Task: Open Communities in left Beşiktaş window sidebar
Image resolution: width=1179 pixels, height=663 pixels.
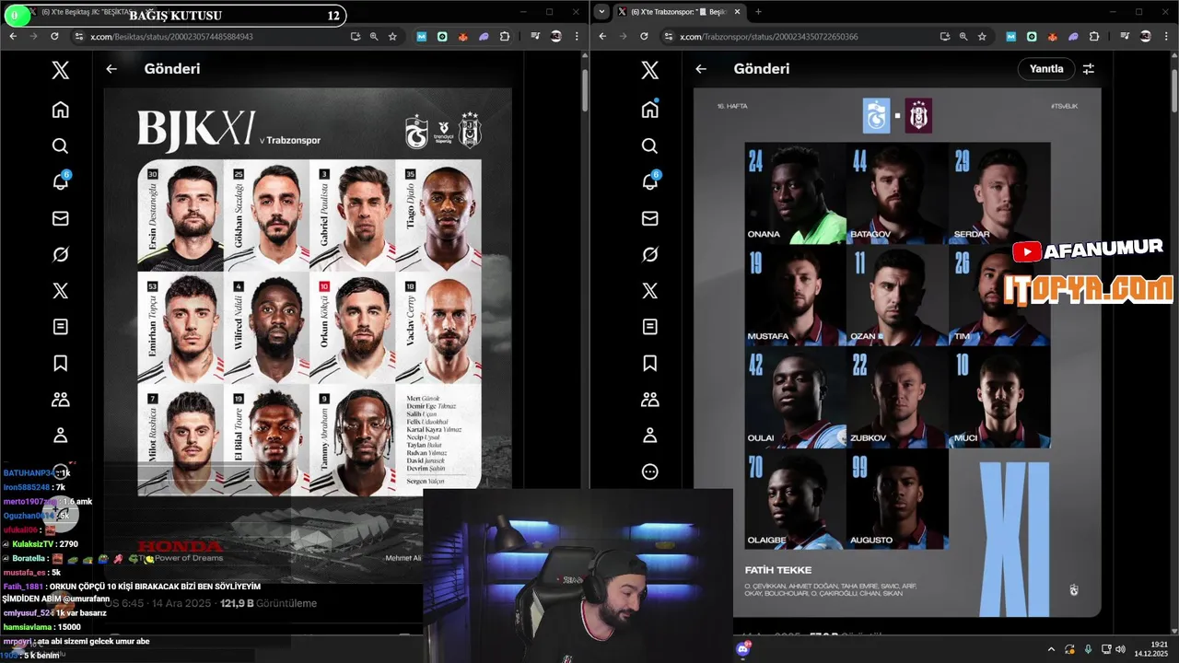Action: tap(60, 400)
